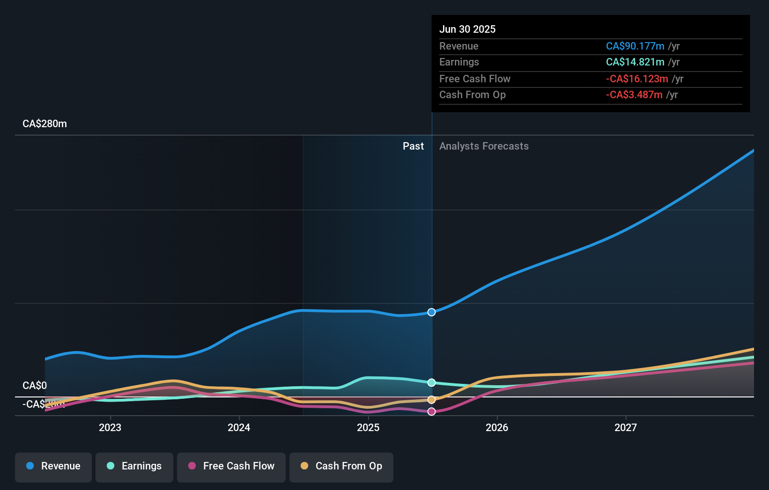
Task: Expand the Jun 30 2025 tooltip details
Action: point(467,29)
